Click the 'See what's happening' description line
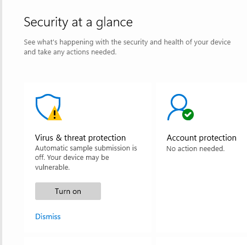The image size is (247, 245). pos(127,42)
